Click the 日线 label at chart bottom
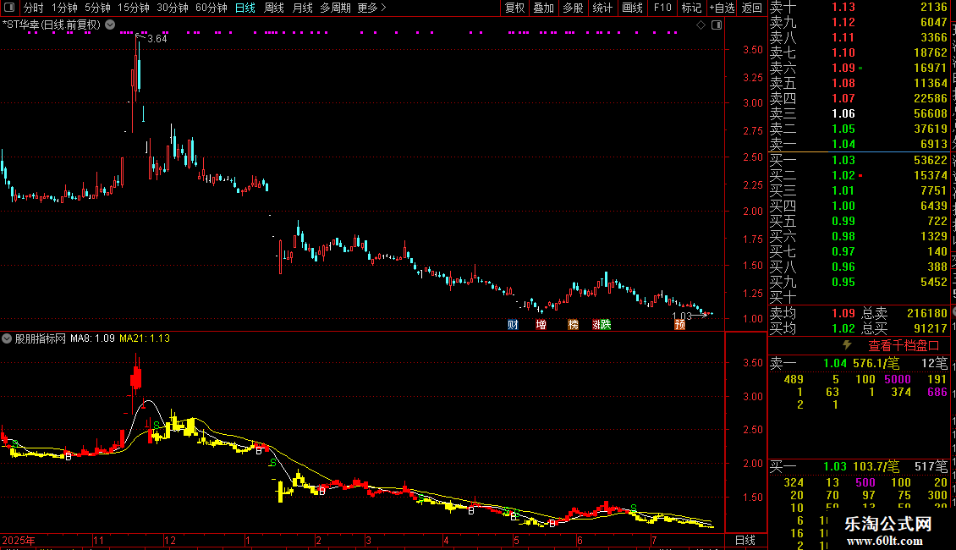The image size is (956, 550). pos(745,540)
